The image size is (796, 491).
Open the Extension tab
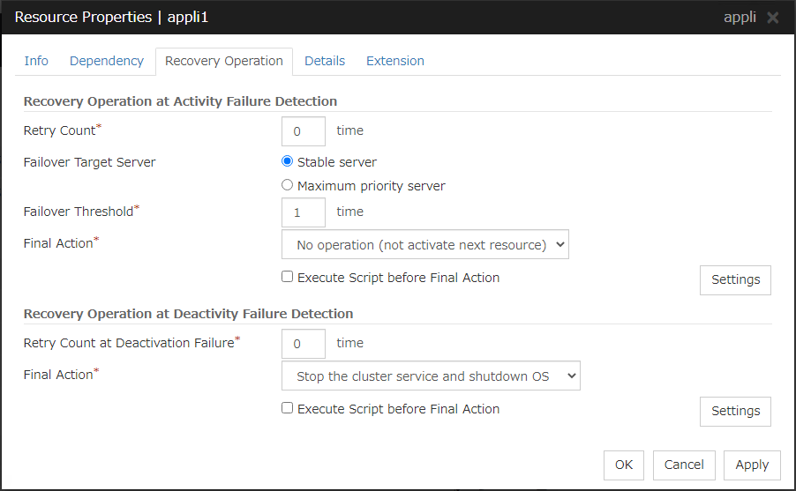tap(395, 61)
